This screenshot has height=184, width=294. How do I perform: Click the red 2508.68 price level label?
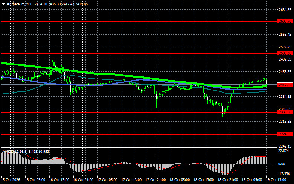285,53
